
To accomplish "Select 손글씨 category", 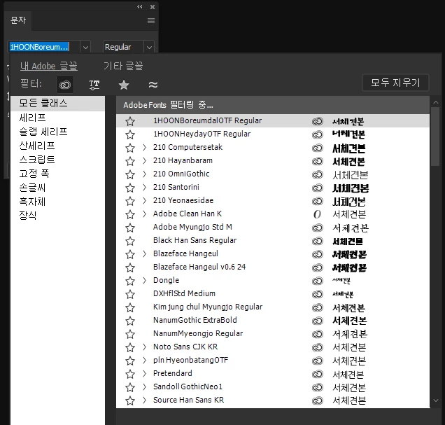I will pos(57,188).
